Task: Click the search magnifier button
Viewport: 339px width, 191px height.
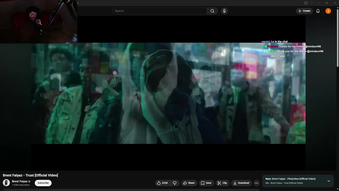Action: pyautogui.click(x=212, y=11)
